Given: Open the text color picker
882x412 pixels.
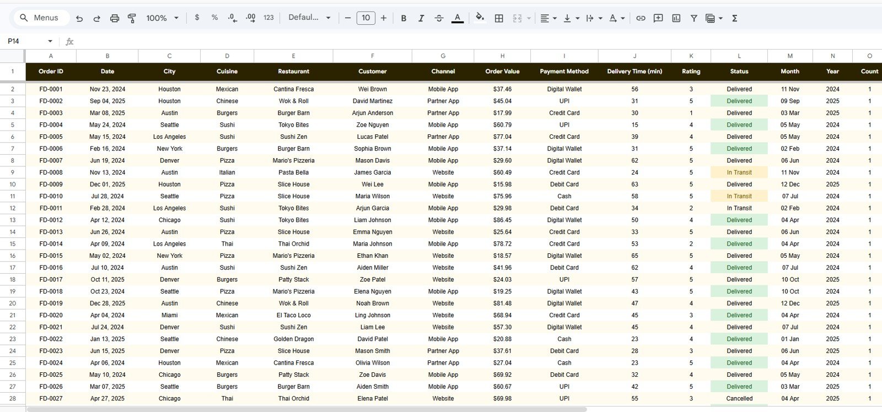Looking at the screenshot, I should point(457,18).
